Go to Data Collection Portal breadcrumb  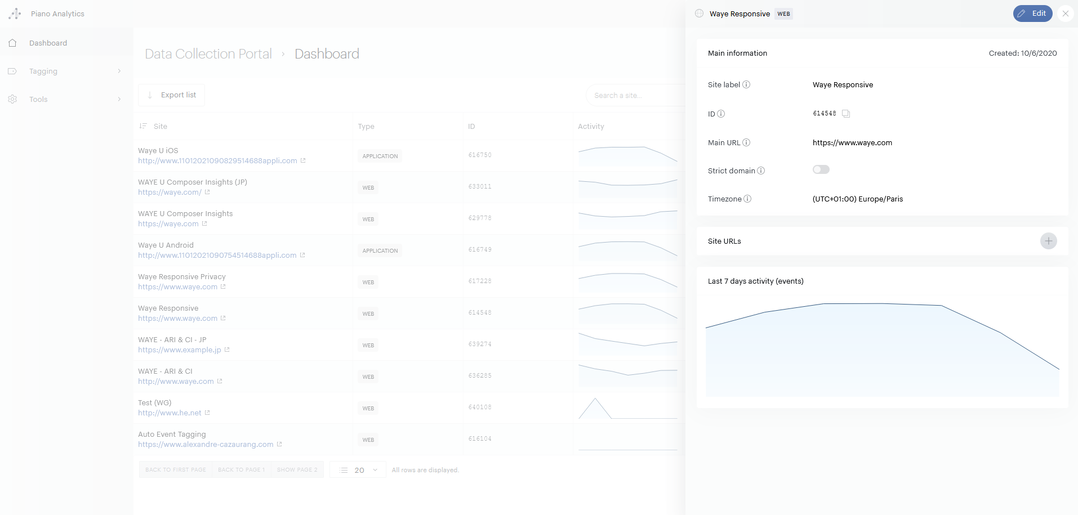tap(208, 53)
